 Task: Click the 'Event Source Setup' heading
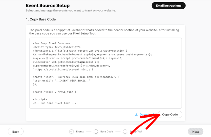[48, 6]
